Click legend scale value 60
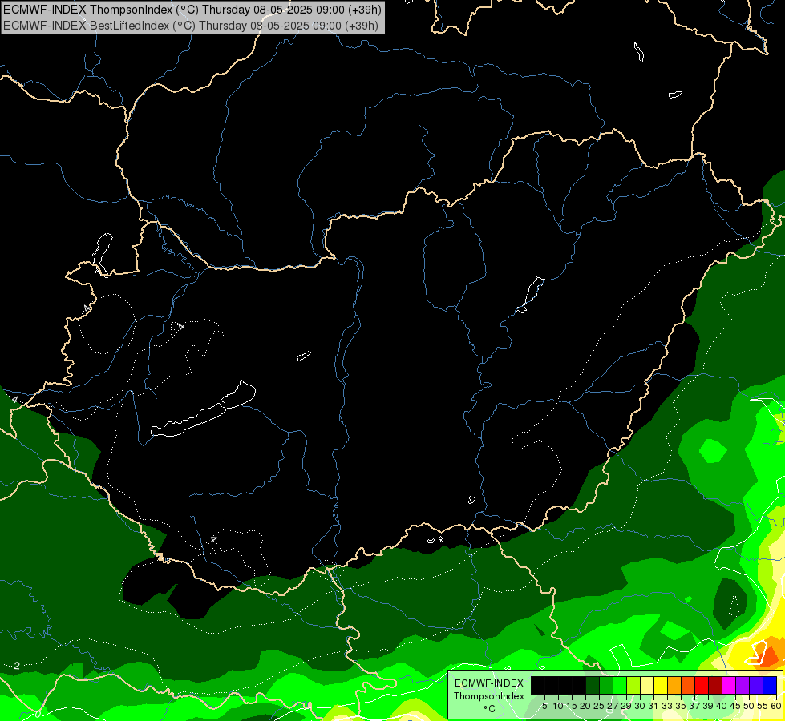The image size is (785, 721). tap(776, 706)
